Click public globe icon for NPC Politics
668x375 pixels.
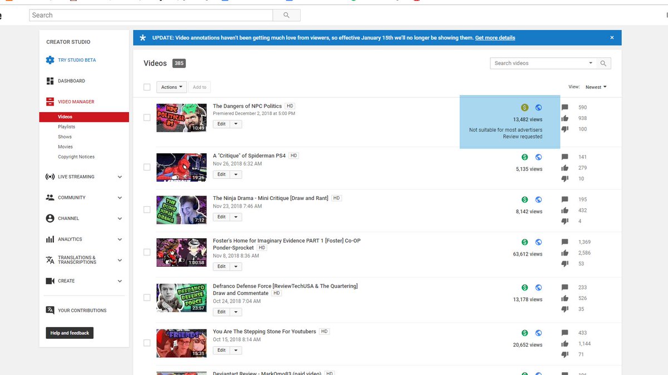538,108
